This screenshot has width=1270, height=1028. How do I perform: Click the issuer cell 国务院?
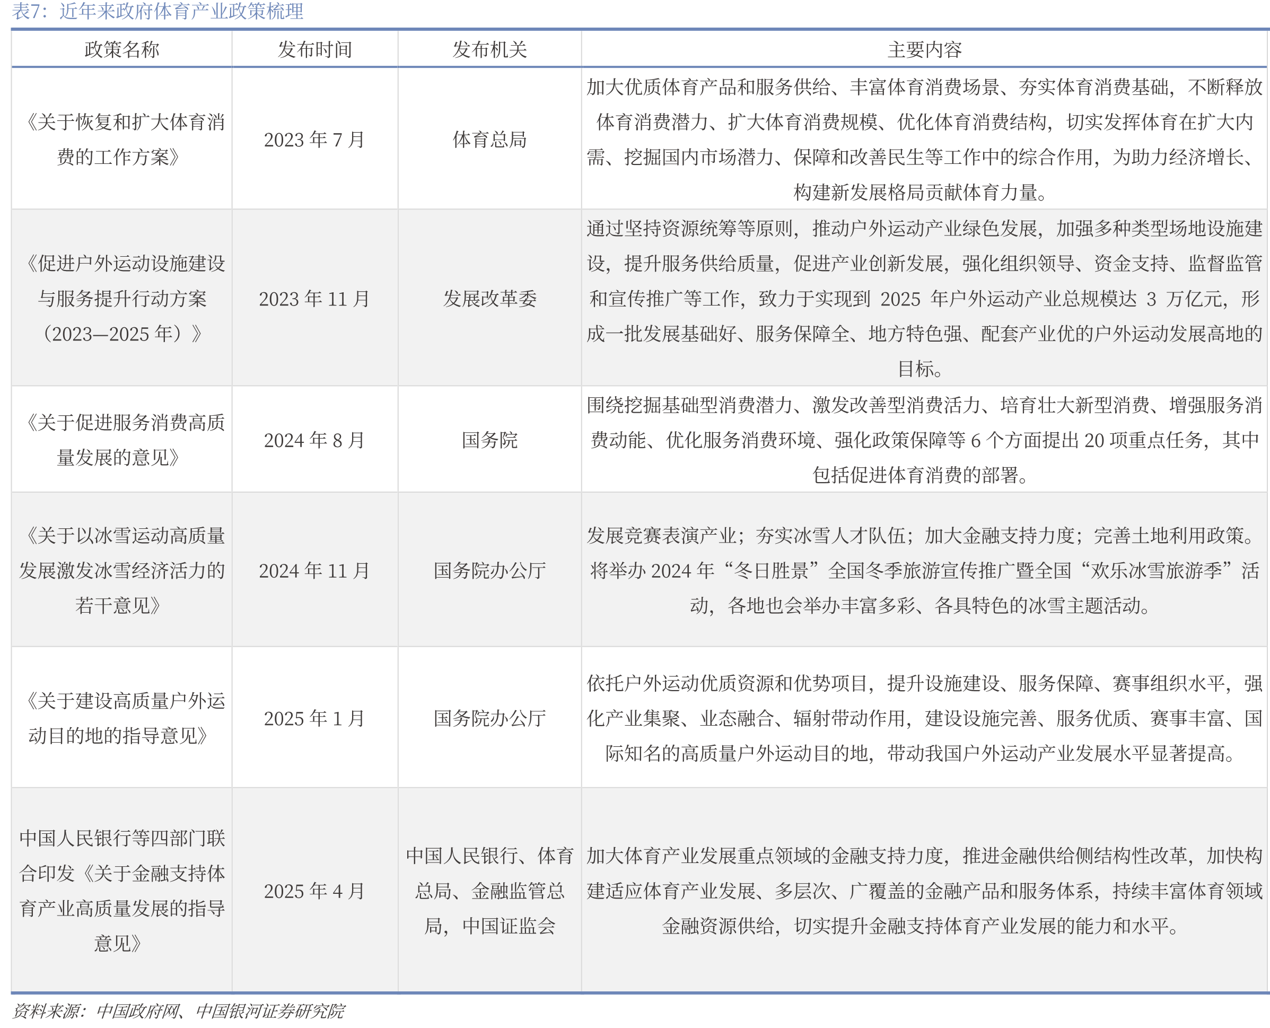[x=489, y=440]
